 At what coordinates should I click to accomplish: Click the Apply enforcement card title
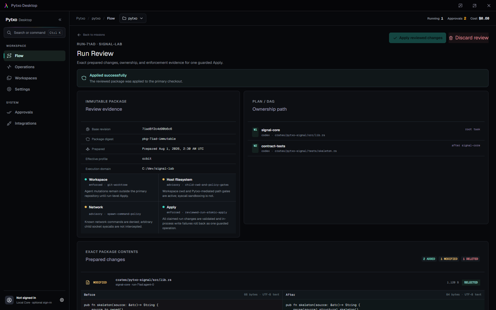[x=171, y=207]
